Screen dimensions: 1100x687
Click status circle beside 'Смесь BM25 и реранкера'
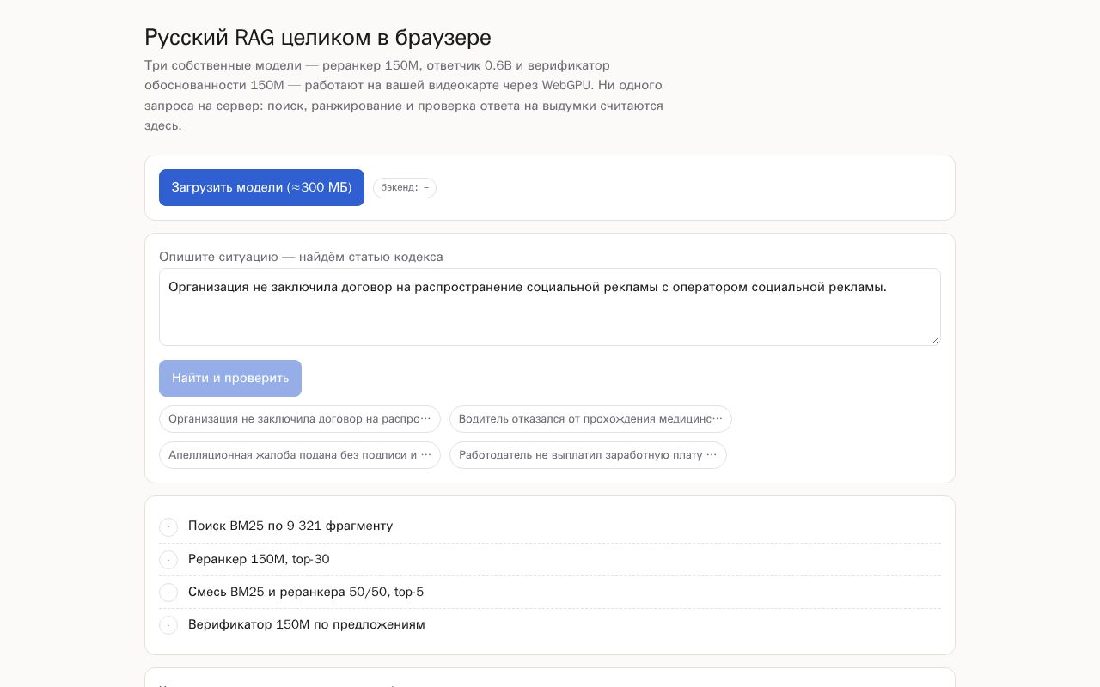point(168,593)
